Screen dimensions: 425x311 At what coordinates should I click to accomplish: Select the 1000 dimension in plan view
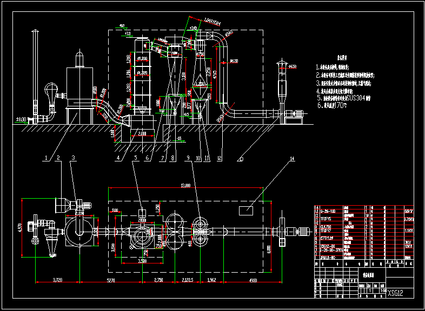click(x=115, y=211)
